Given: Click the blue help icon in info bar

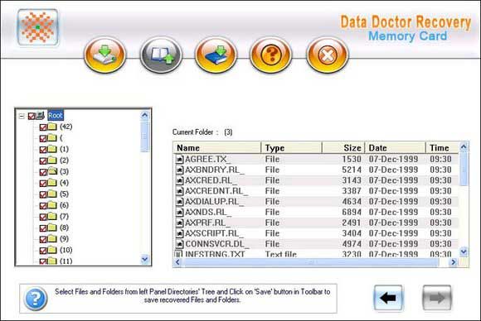Looking at the screenshot, I should [36, 299].
